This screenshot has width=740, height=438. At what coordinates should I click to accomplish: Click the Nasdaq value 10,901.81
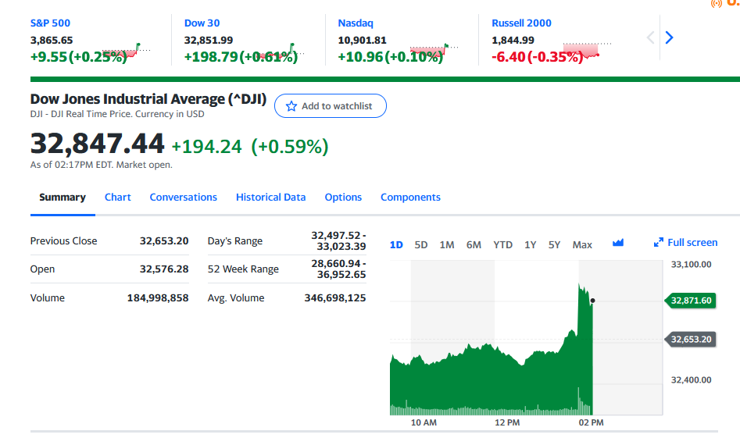[362, 40]
